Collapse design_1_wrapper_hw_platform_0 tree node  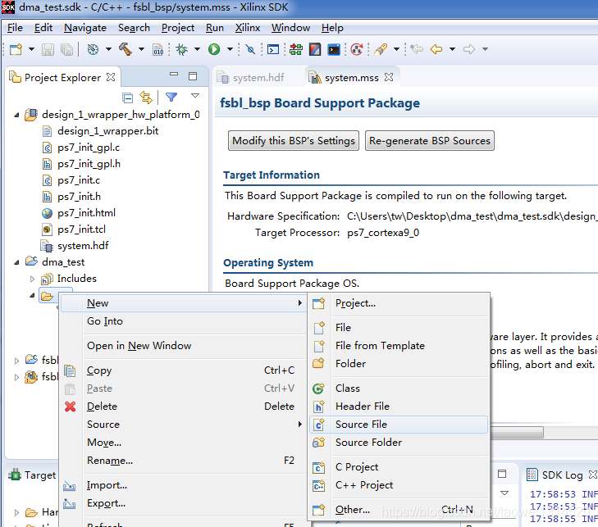coord(16,115)
